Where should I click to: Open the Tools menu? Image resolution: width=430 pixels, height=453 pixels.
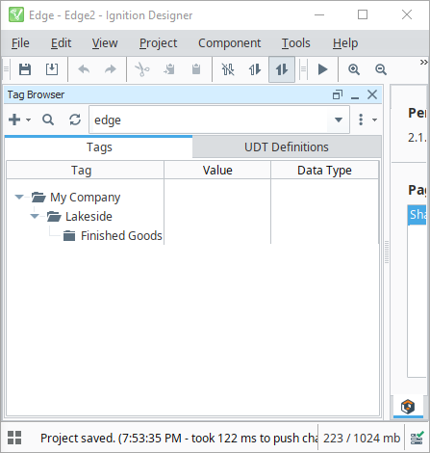[296, 43]
